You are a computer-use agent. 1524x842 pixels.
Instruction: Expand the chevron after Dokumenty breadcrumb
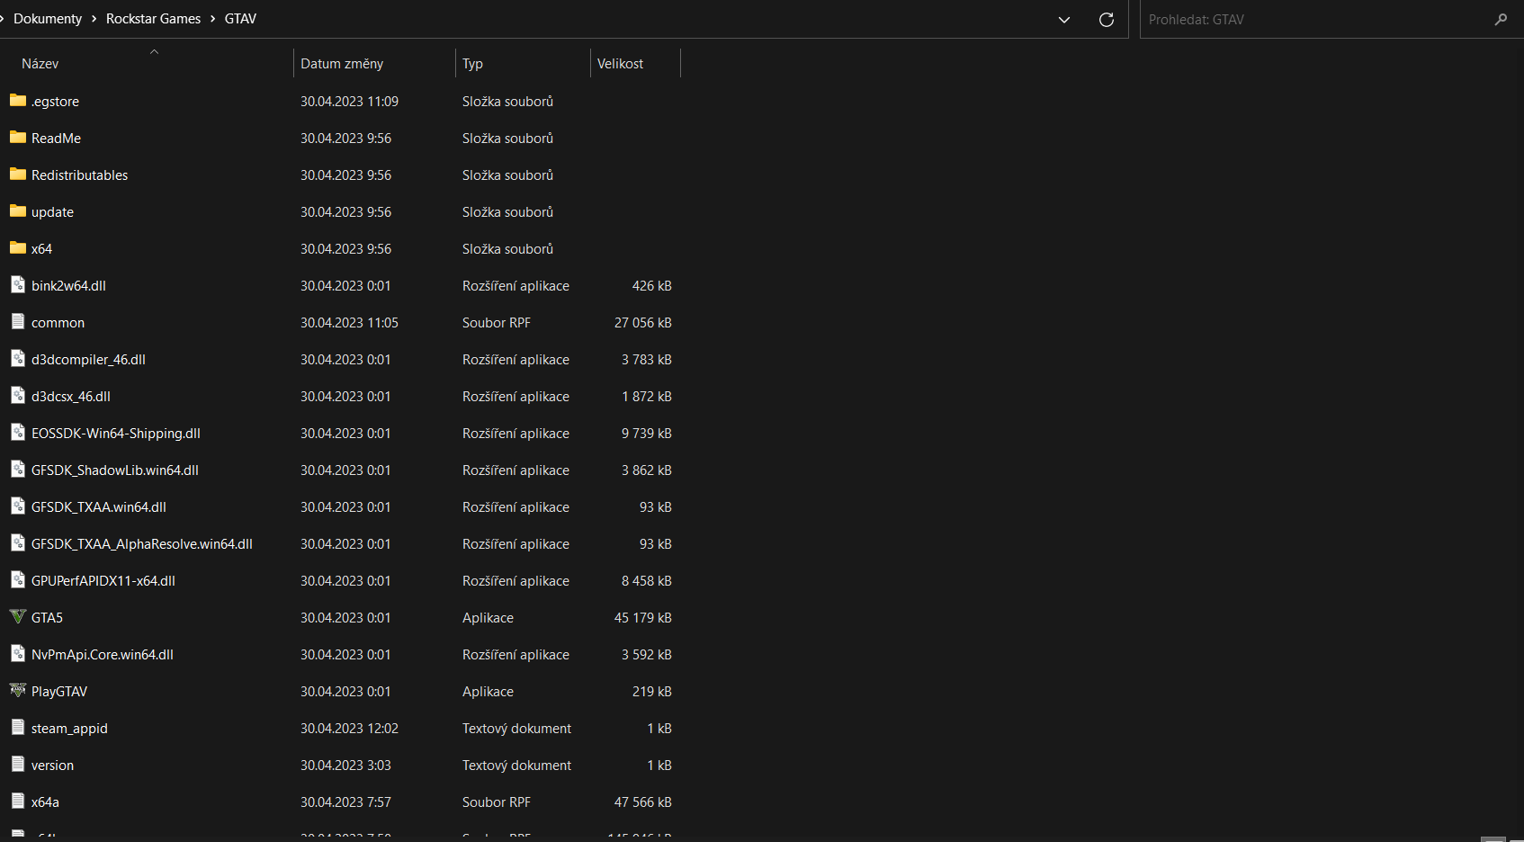[94, 19]
